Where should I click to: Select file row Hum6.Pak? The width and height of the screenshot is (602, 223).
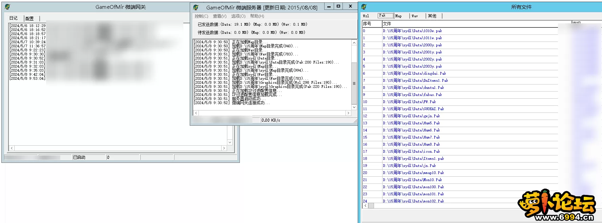click(460, 130)
